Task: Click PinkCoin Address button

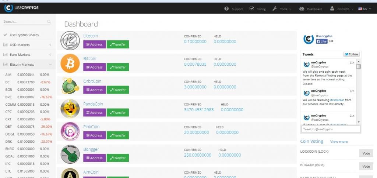Action: [x=95, y=135]
